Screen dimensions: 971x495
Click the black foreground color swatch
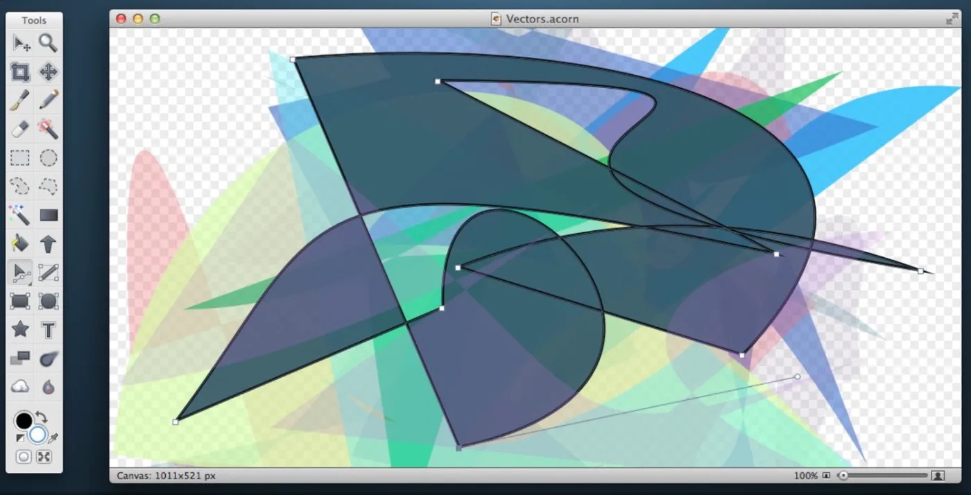pos(24,420)
